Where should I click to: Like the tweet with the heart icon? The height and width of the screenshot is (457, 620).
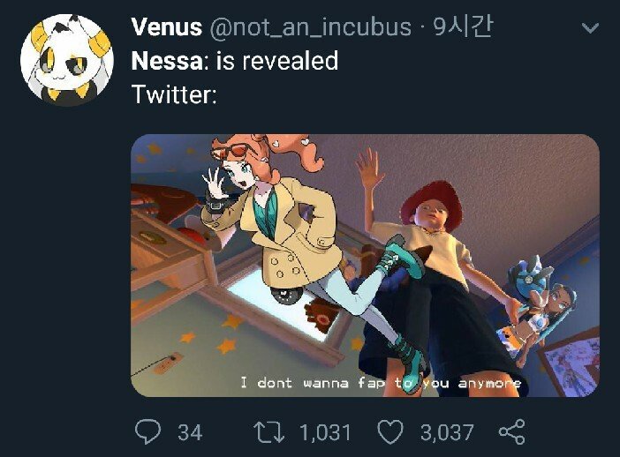pos(389,432)
